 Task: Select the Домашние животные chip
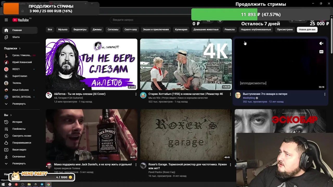click(x=206, y=30)
